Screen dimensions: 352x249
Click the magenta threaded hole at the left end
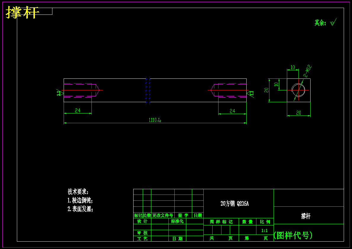click(x=81, y=90)
